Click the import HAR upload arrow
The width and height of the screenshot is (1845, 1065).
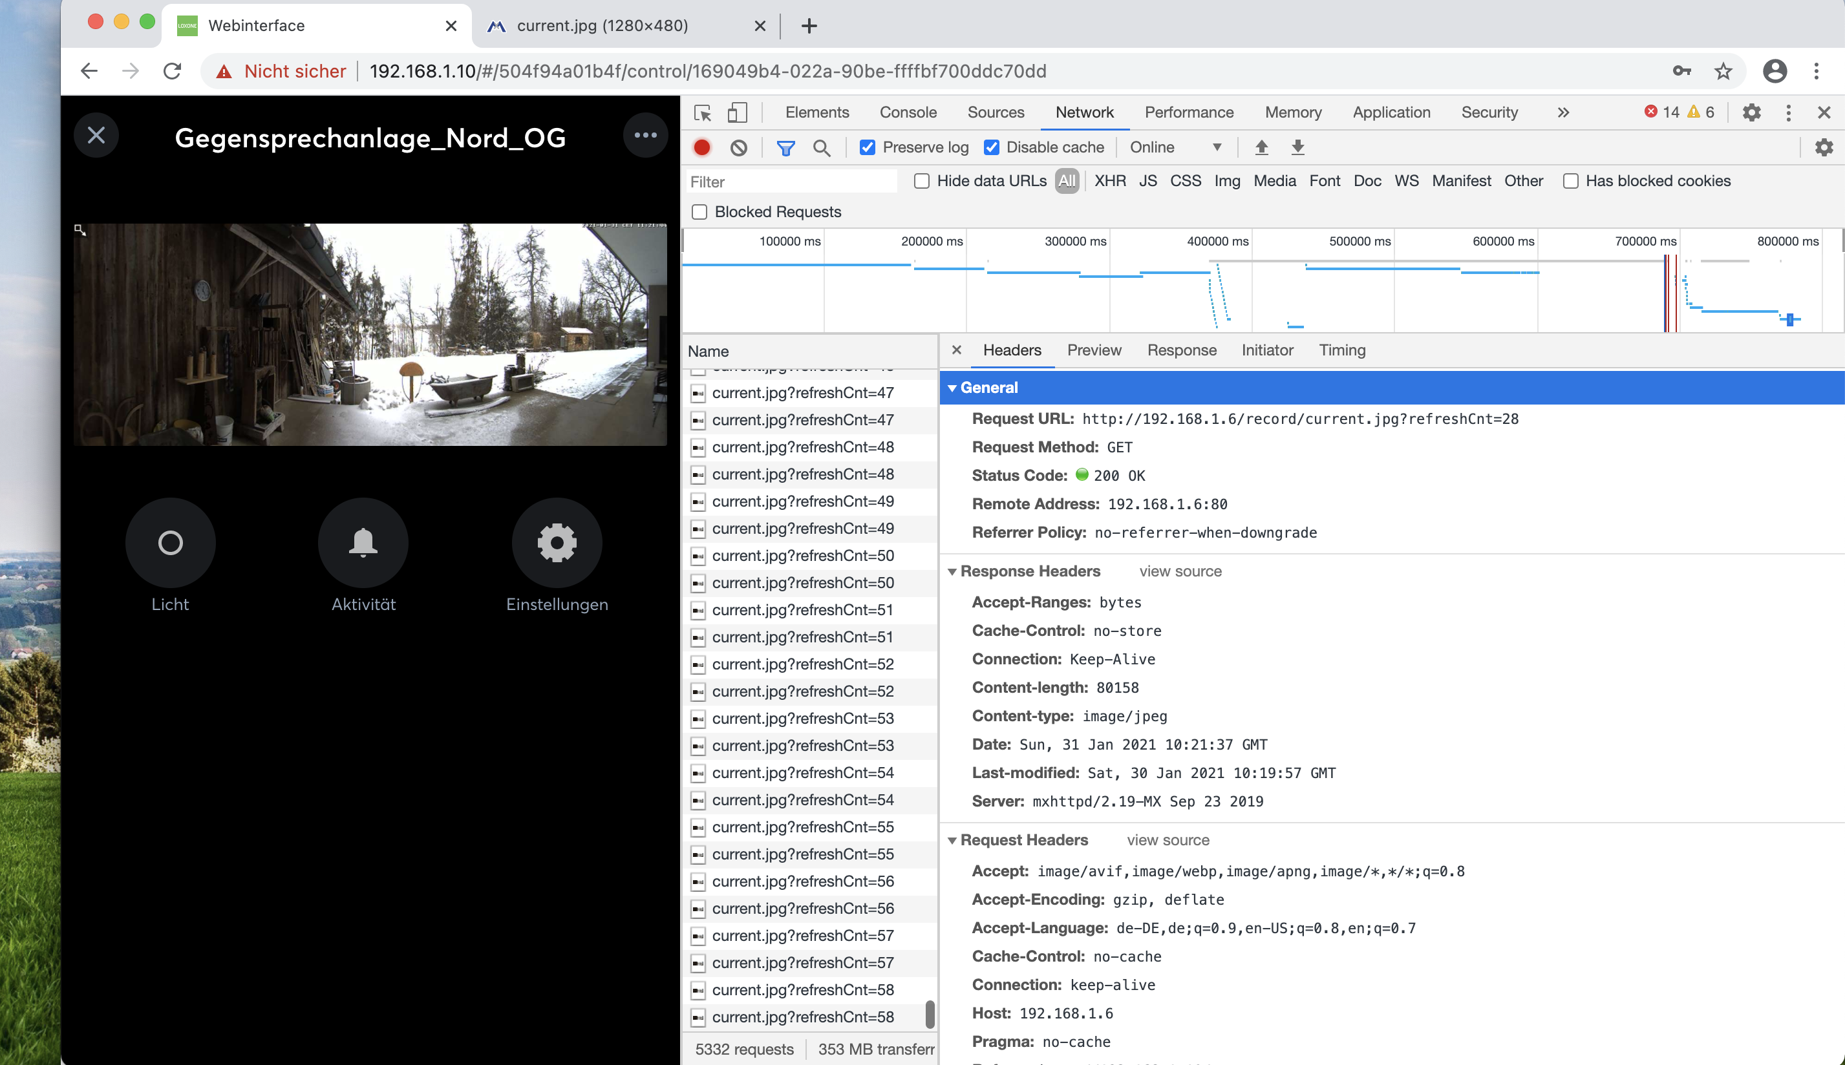[1261, 147]
